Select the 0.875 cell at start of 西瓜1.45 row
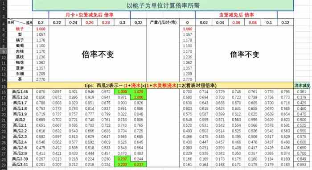Viewport: 312px width, 170px height. click(41, 91)
